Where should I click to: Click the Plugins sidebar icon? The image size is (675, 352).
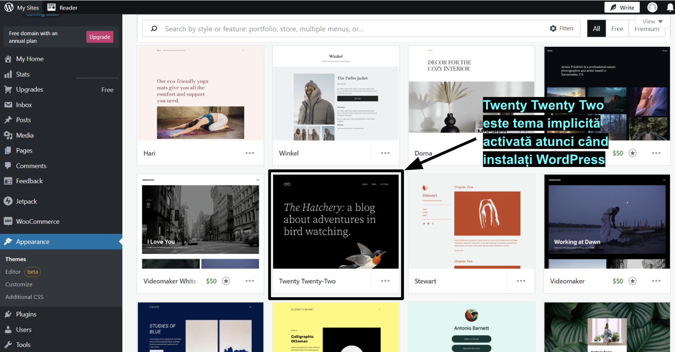tap(8, 314)
